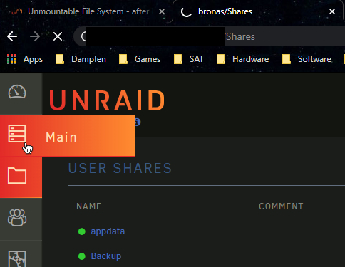Viewport: 345px width, 267px height.
Task: Select the bronas/Shares browser tab
Action: pyautogui.click(x=259, y=11)
